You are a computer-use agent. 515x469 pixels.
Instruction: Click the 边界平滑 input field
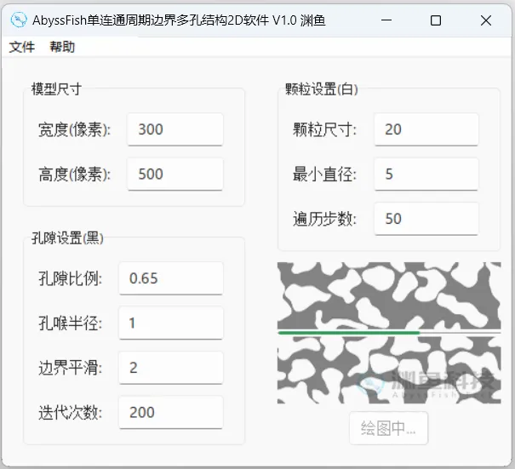(171, 368)
